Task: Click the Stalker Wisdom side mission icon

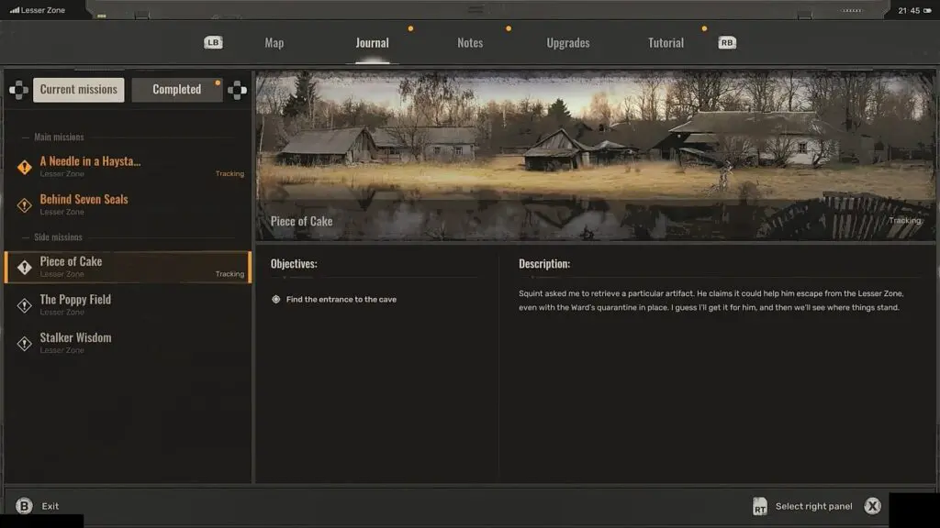Action: [x=25, y=343]
